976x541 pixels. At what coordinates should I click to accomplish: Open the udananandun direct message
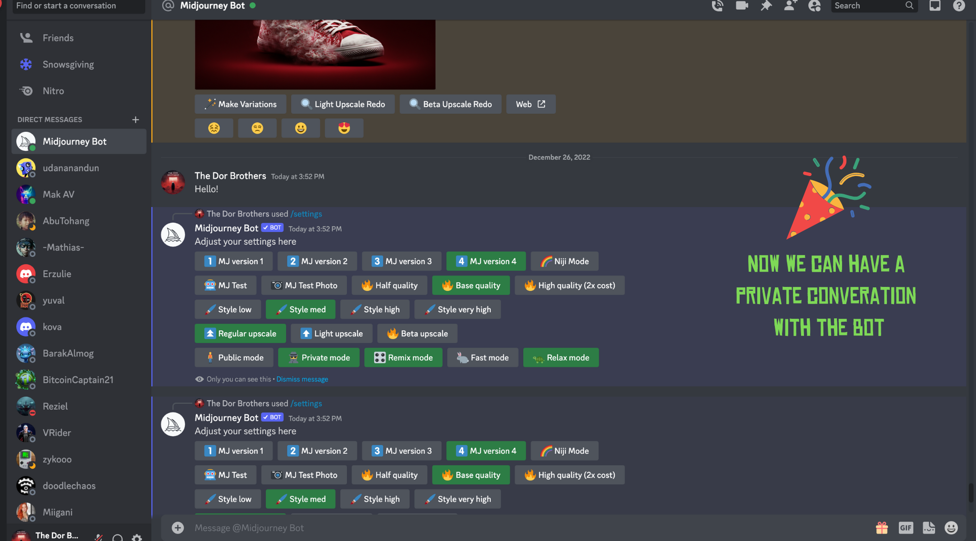79,168
